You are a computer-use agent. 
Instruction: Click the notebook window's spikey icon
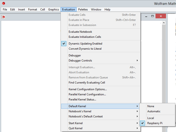(x=4, y=17)
